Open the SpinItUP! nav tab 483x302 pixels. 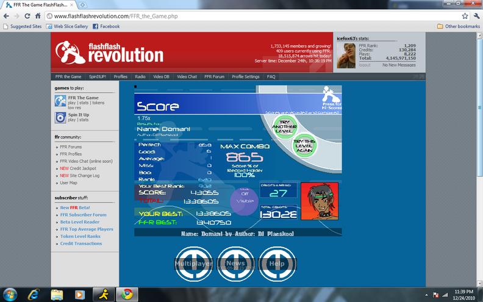98,77
